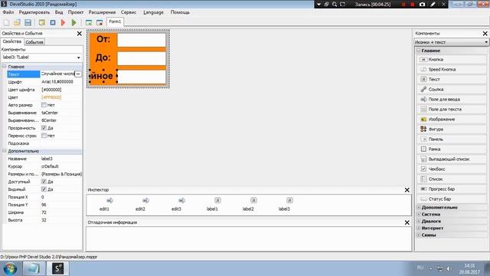Toggle the Прозрачность checkbox
The width and height of the screenshot is (490, 276).
[44, 128]
